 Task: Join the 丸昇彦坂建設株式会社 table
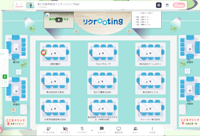point(55,110)
